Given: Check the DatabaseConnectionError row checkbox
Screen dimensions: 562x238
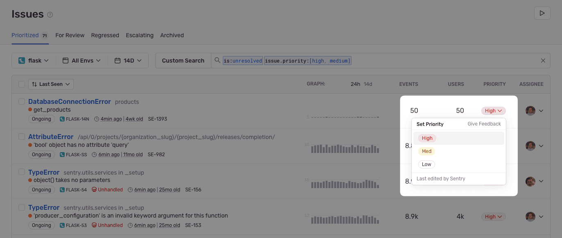Looking at the screenshot, I should 22,101.
